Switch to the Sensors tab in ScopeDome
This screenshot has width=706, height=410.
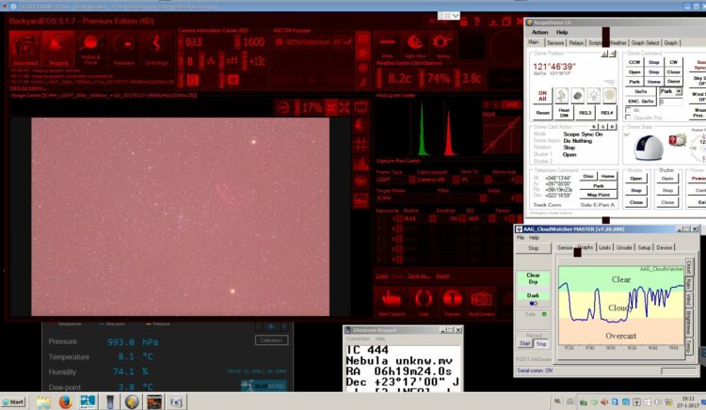pyautogui.click(x=554, y=42)
